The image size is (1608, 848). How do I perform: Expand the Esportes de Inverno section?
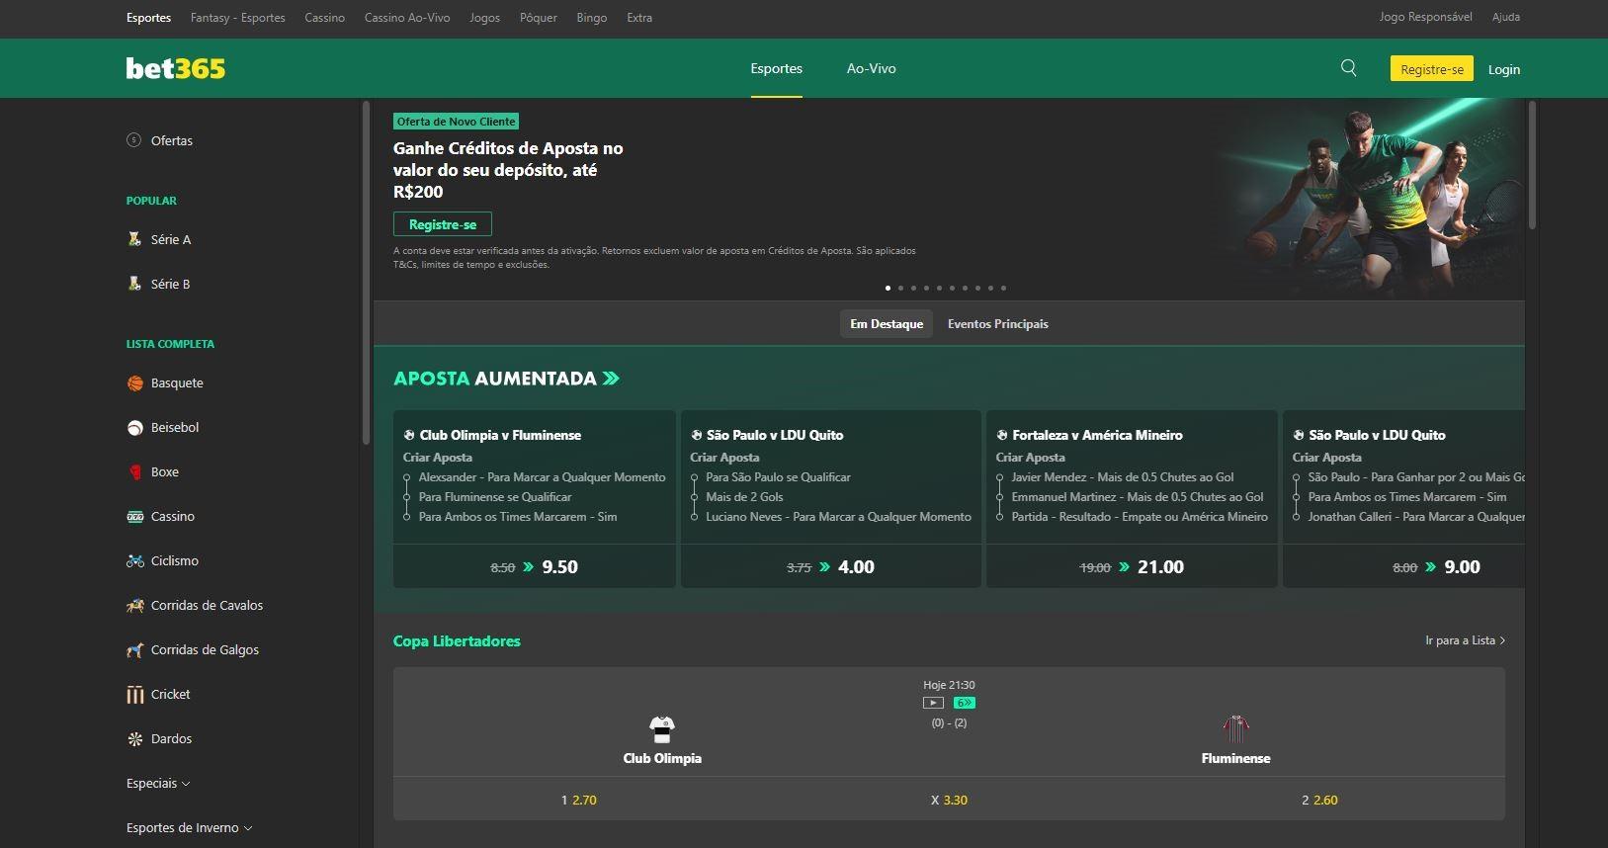coord(189,828)
